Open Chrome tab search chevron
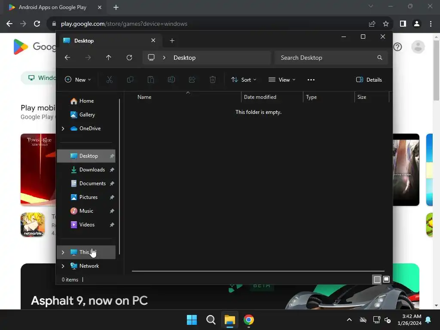Viewport: 440px width, 330px height. pos(371,6)
